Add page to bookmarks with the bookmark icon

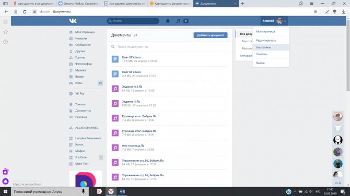pos(316,12)
